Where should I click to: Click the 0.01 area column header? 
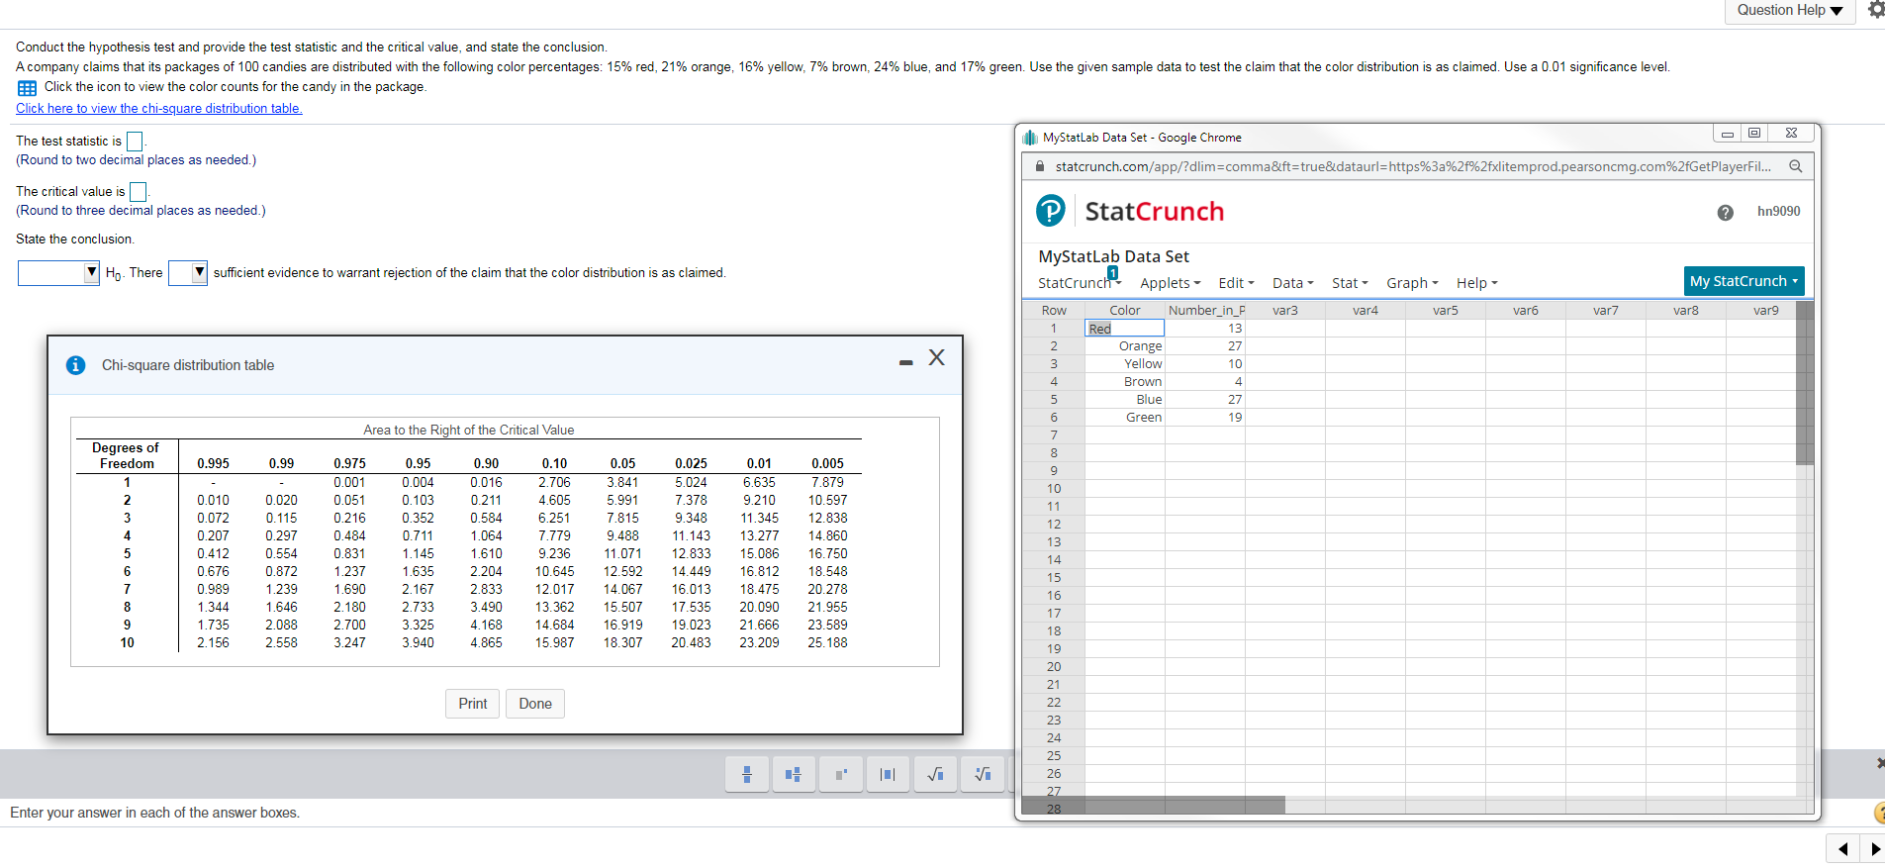tap(759, 463)
